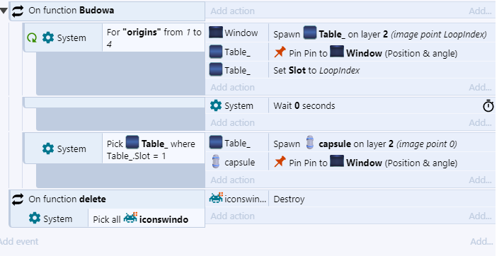Screen dimensions: 504x256
Task: Click the iconswindow sprite icon on Destroy action
Action: tap(216, 198)
